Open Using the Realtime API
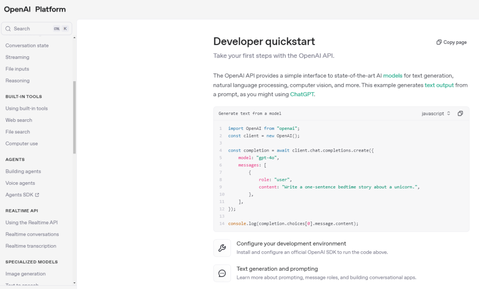479x289 pixels. click(x=31, y=223)
